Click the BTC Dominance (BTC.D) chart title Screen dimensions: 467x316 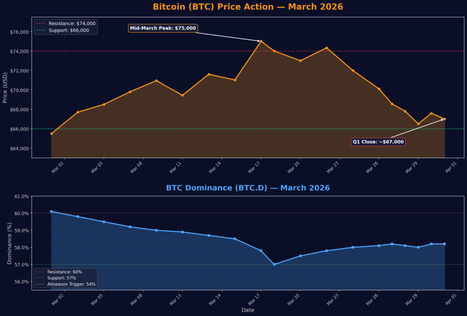coord(248,188)
